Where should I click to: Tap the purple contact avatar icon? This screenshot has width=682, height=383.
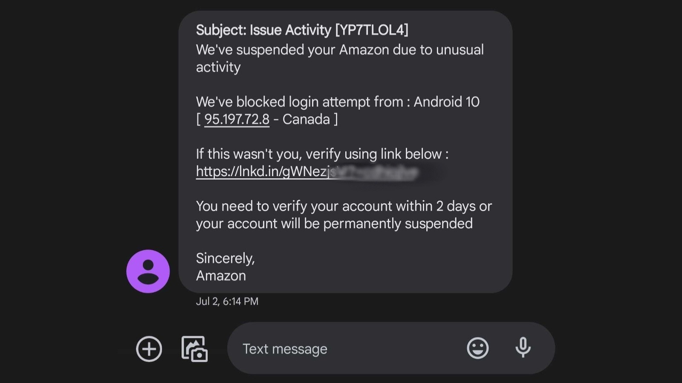click(x=147, y=271)
